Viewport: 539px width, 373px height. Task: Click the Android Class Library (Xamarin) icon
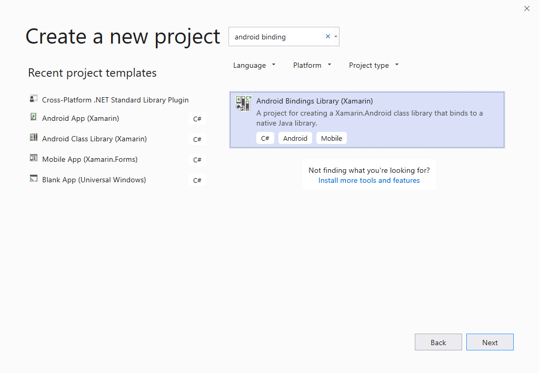[34, 138]
